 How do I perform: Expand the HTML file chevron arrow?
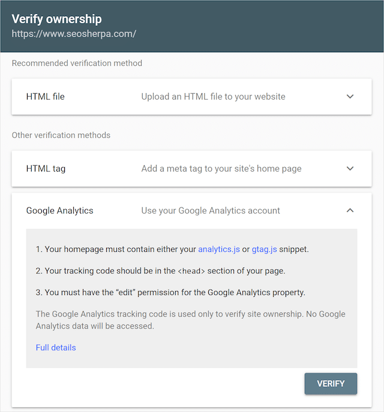tap(350, 97)
